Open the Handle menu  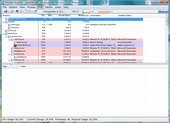point(49,7)
